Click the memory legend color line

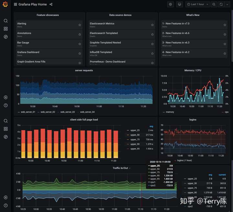164,112
